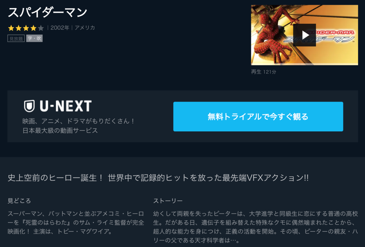The image size is (365, 247).
Task: Click the アメリカ country label
Action: click(85, 28)
